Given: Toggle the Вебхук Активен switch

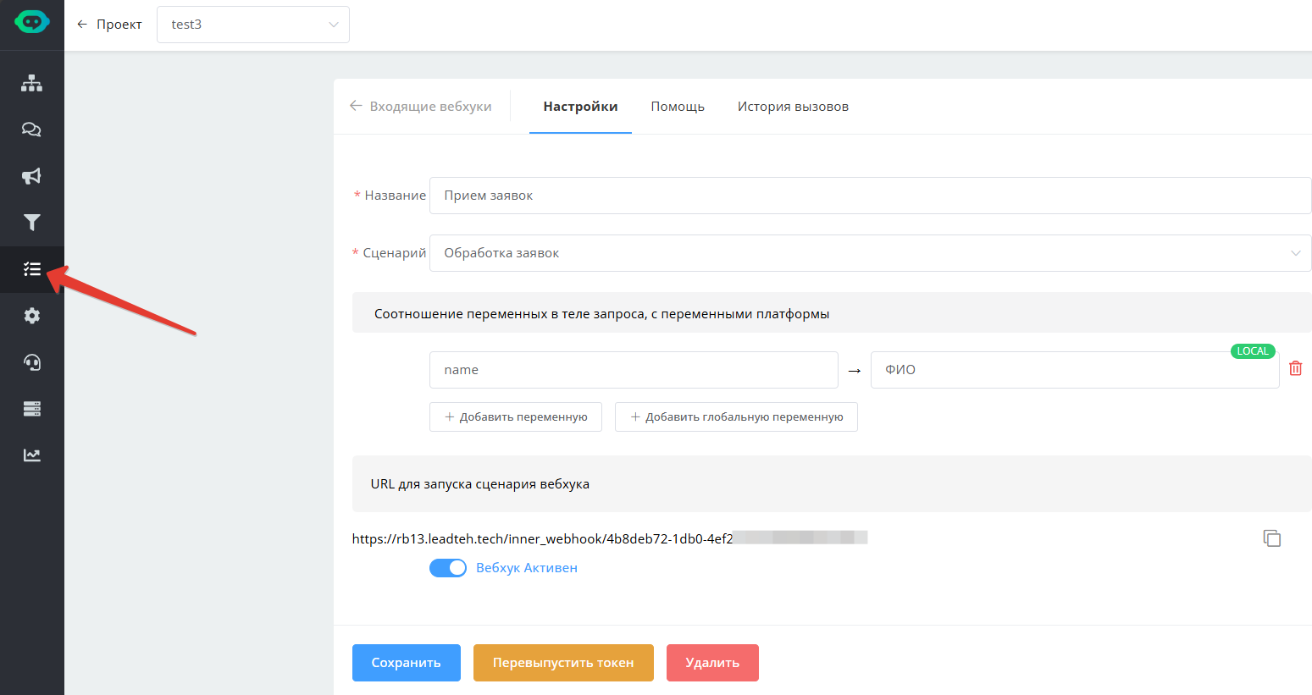Looking at the screenshot, I should pos(447,568).
